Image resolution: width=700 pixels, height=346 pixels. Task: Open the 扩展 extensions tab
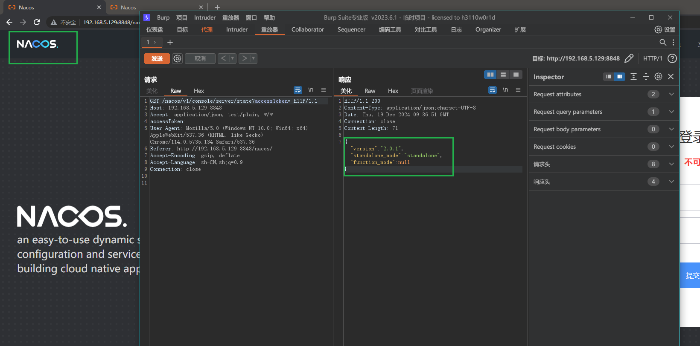point(520,29)
